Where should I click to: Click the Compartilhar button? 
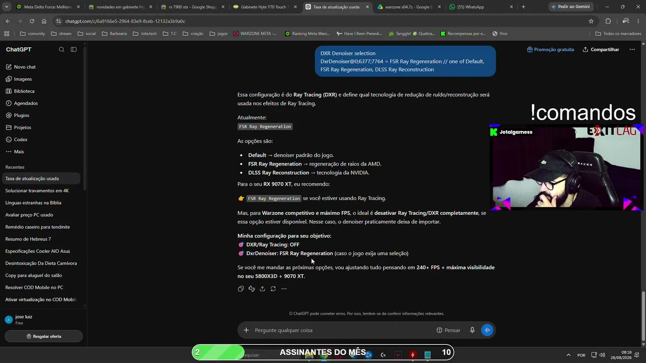tap(601, 49)
